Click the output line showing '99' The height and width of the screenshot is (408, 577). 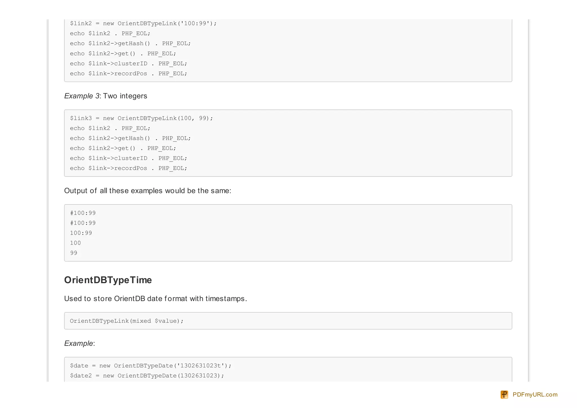[74, 253]
